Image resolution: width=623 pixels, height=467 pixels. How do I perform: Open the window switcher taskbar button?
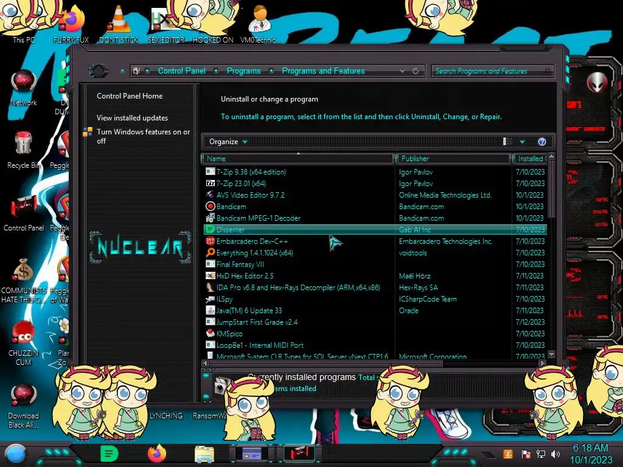pyautogui.click(x=252, y=453)
